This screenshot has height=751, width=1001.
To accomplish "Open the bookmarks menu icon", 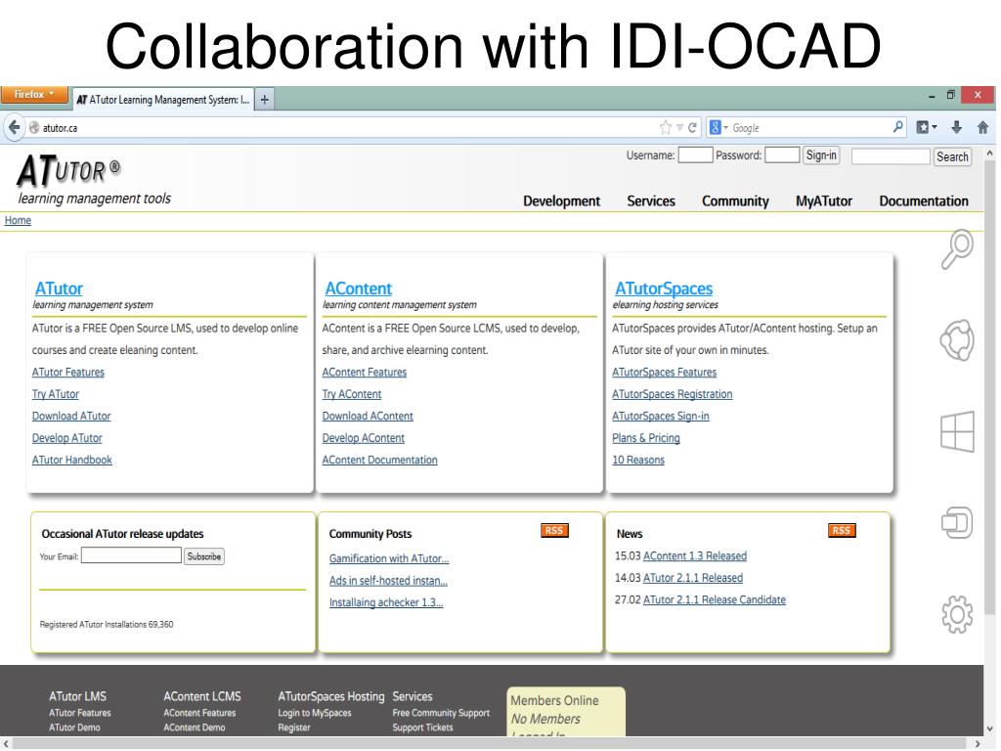I will click(x=927, y=127).
